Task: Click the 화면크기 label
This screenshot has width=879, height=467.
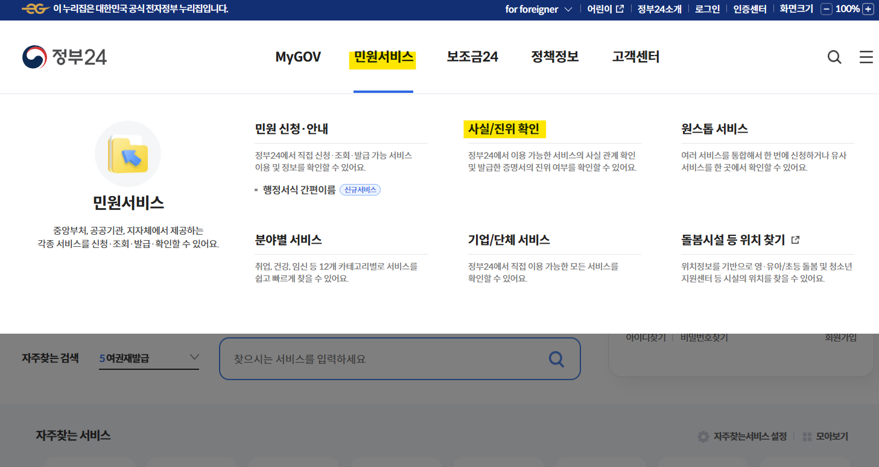Action: [796, 9]
